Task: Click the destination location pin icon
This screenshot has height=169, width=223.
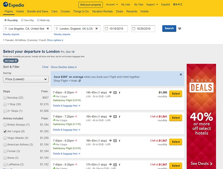Action: 57,28
